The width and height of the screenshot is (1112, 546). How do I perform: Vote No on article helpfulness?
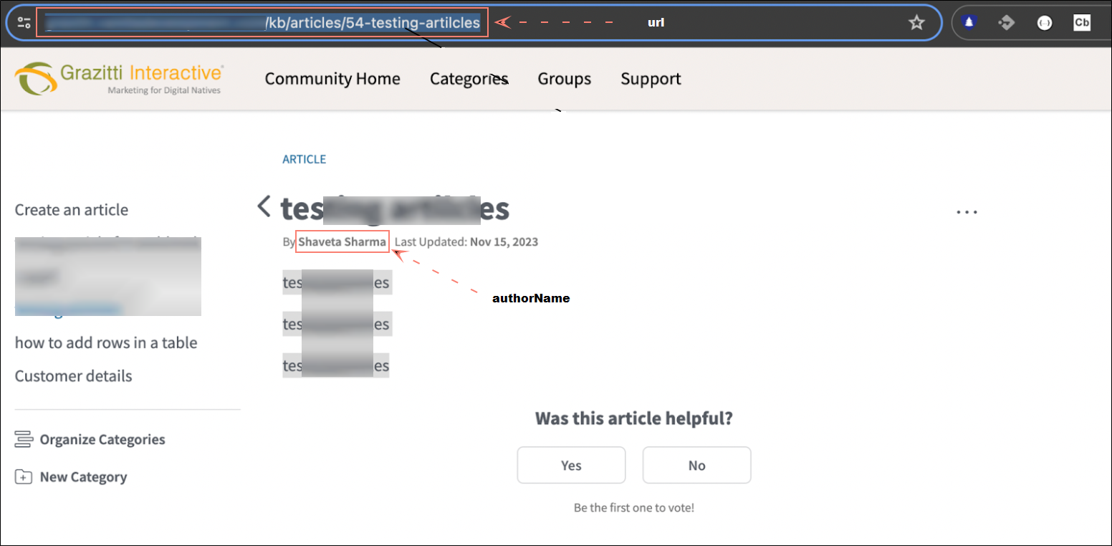pos(696,466)
